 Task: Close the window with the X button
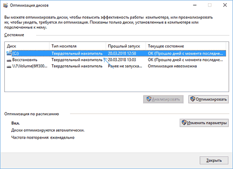225,5
